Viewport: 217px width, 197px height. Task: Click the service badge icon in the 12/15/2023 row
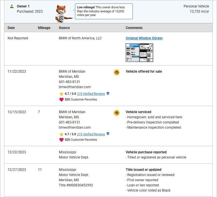[x=116, y=113]
